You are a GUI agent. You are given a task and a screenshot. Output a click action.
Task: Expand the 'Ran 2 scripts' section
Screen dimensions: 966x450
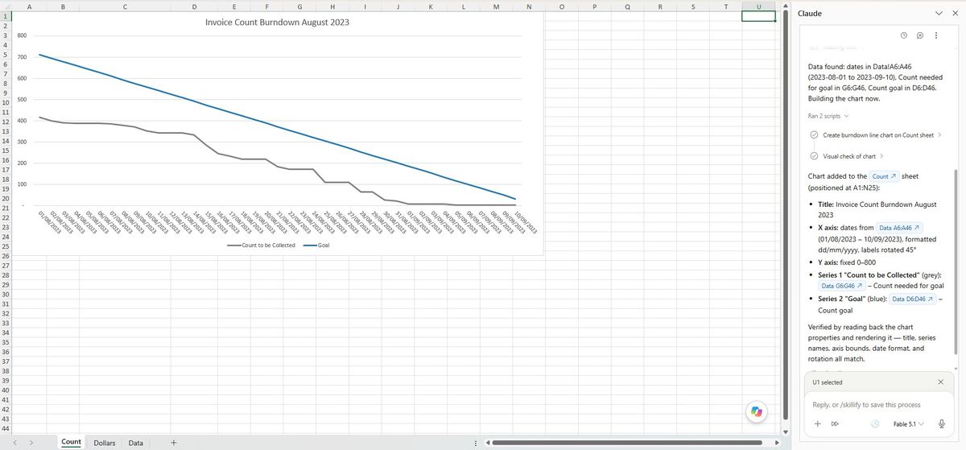click(x=828, y=117)
